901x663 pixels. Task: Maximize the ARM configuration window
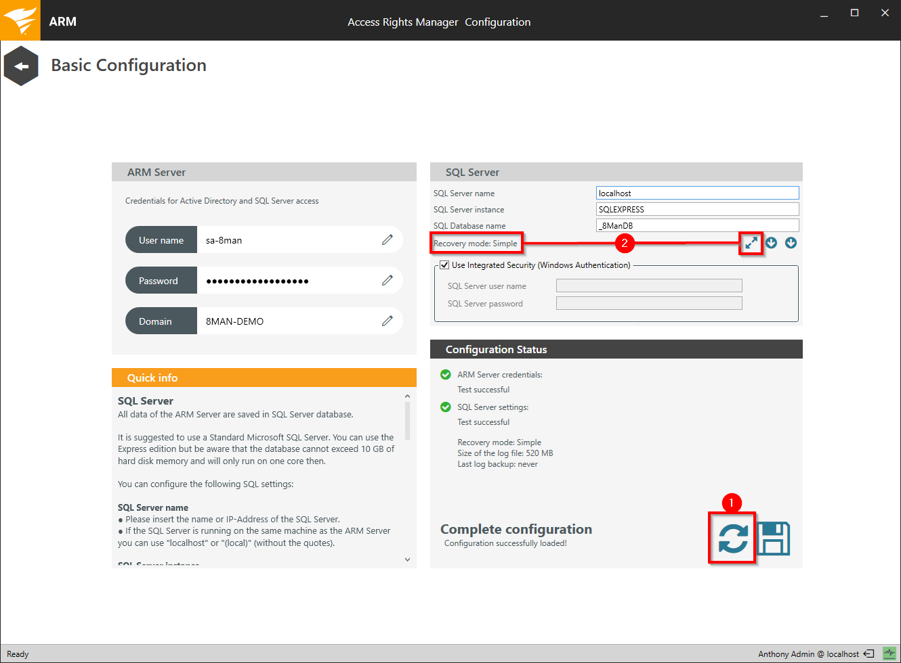(854, 14)
